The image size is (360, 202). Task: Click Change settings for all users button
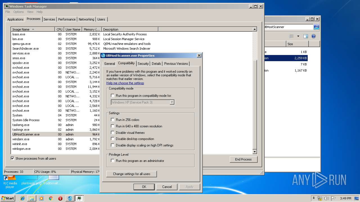[132, 174]
